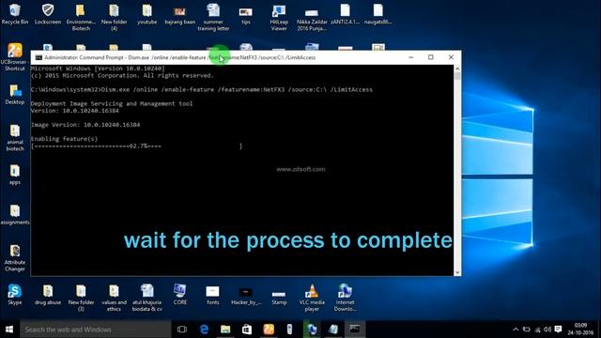601x338 pixels.
Task: Launch VLC media player shortcut
Action: [312, 298]
